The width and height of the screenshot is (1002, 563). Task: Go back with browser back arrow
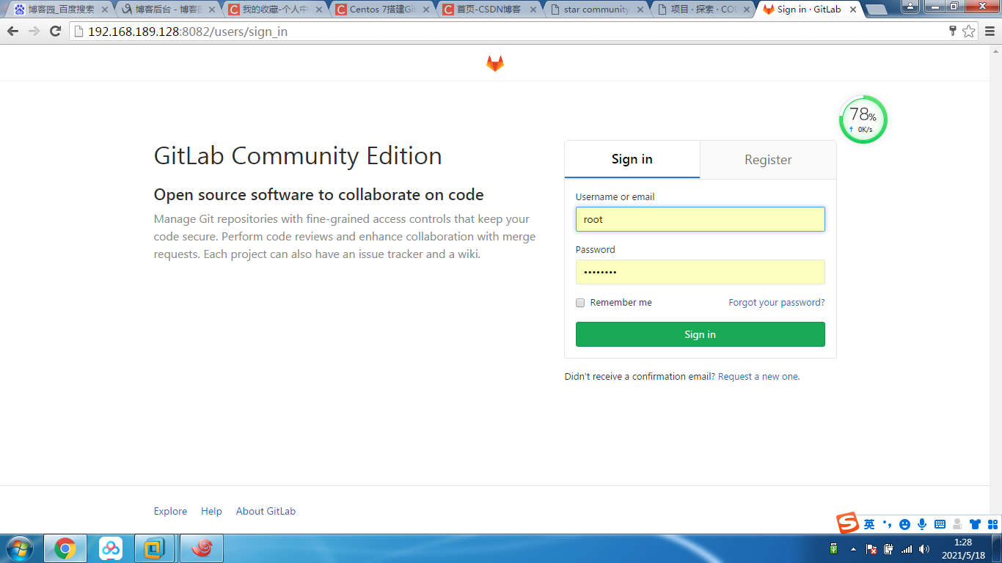pyautogui.click(x=12, y=31)
